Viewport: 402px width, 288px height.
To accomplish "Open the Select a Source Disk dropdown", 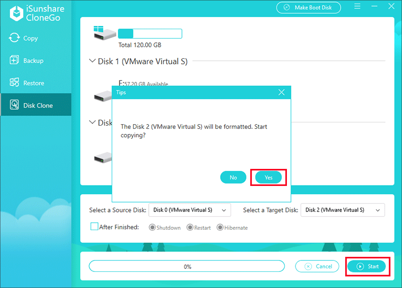I will (190, 210).
